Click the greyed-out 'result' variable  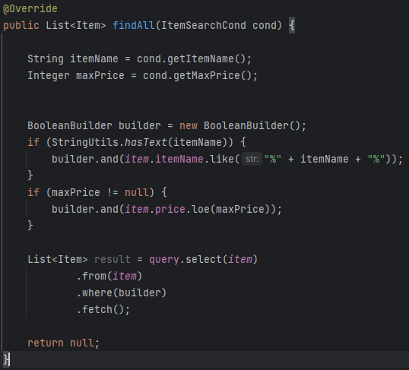point(113,259)
